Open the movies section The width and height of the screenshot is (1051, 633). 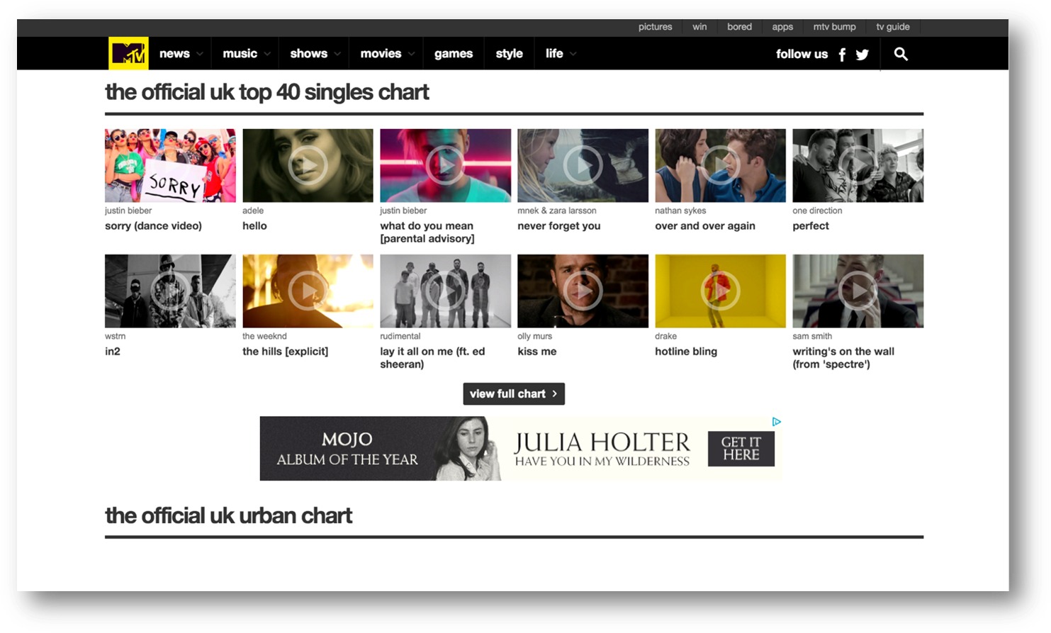[381, 54]
